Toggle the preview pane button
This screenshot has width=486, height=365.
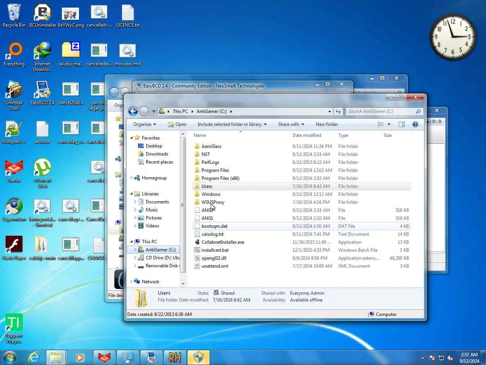coord(401,124)
